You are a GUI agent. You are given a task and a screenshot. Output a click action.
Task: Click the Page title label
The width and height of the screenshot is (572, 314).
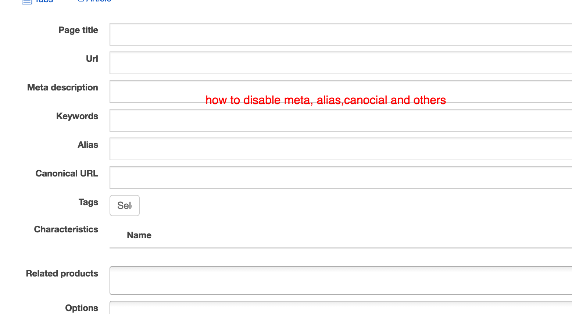[x=78, y=30]
